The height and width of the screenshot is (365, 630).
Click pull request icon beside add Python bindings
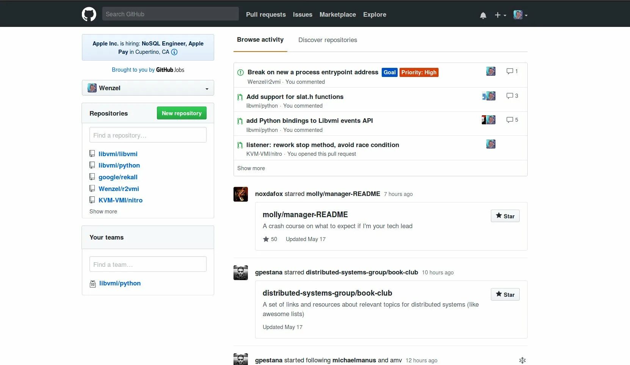240,121
